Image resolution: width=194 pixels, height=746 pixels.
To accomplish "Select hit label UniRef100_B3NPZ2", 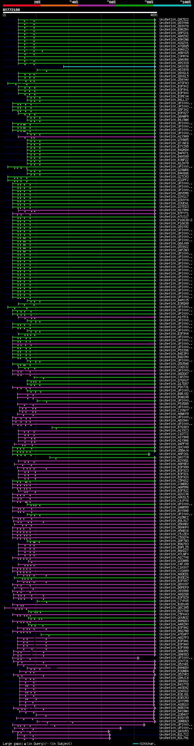I will (x=174, y=160).
